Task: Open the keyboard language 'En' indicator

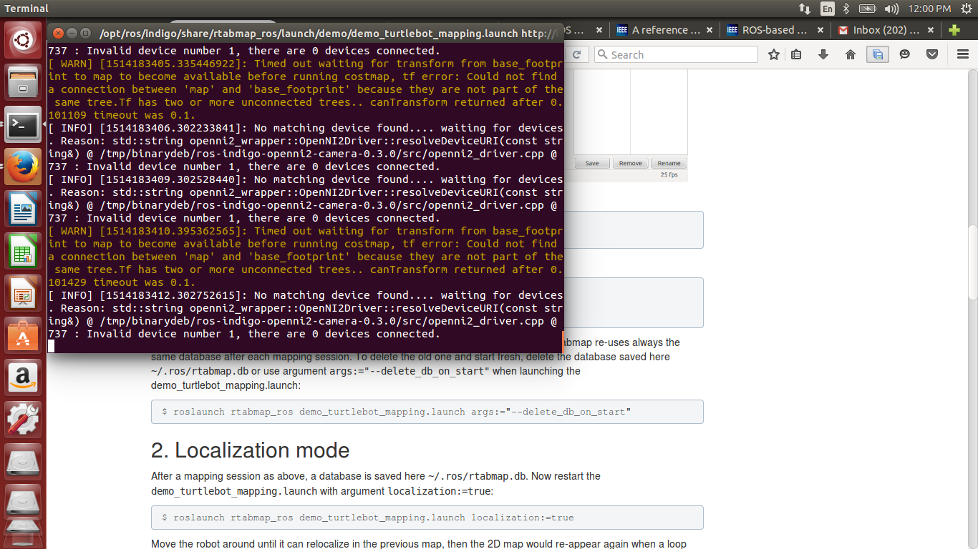Action: tap(827, 9)
